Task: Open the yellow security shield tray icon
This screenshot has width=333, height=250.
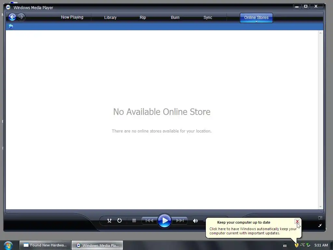Action: coord(297,245)
